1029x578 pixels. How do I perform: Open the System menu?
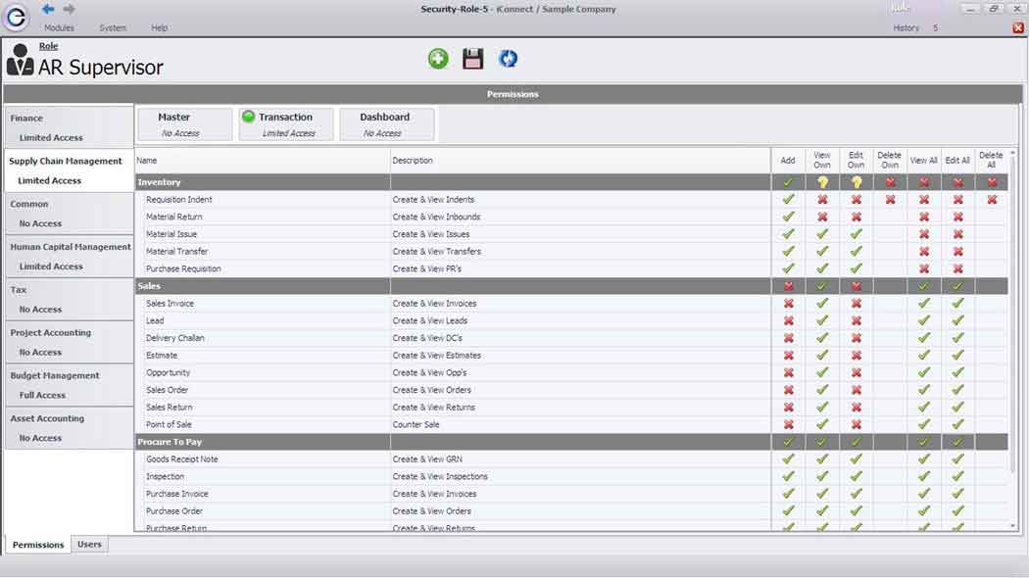[x=113, y=28]
